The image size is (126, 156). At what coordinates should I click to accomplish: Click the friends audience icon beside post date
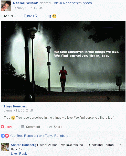pyautogui.click(x=41, y=8)
